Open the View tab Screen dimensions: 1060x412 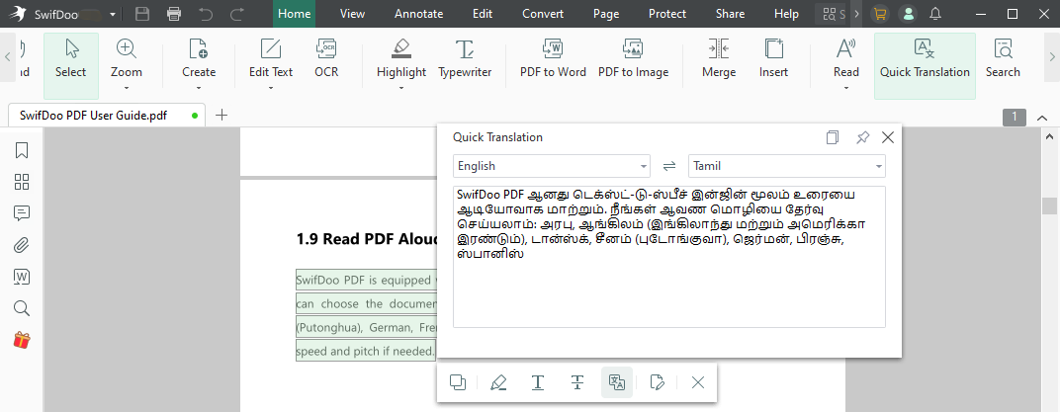click(x=352, y=14)
